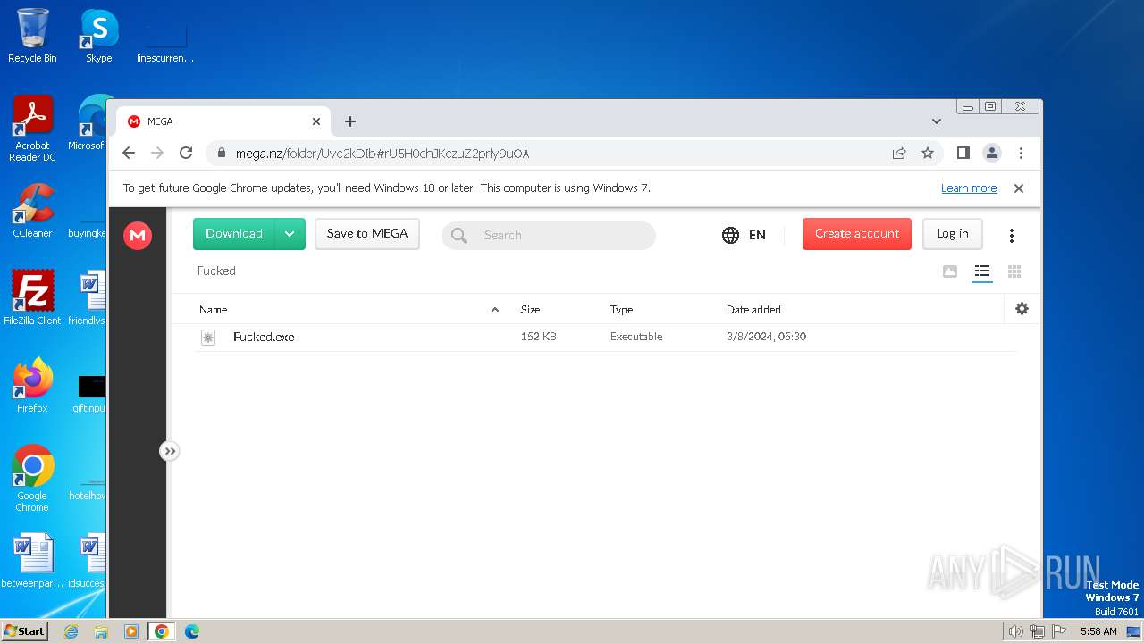Open Chrome three-dot menu
1144x643 pixels.
pyautogui.click(x=1021, y=153)
